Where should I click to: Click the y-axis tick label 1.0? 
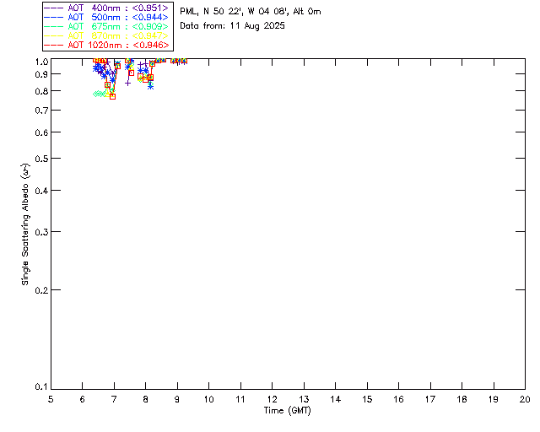(x=41, y=62)
